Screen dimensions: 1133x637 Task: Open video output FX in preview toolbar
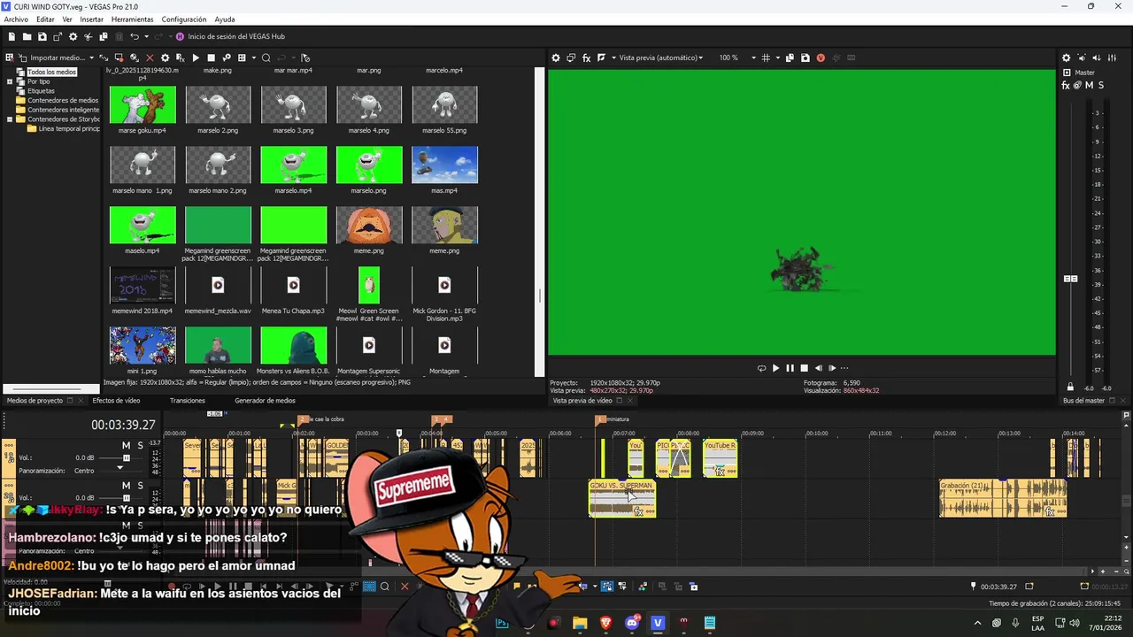point(586,58)
